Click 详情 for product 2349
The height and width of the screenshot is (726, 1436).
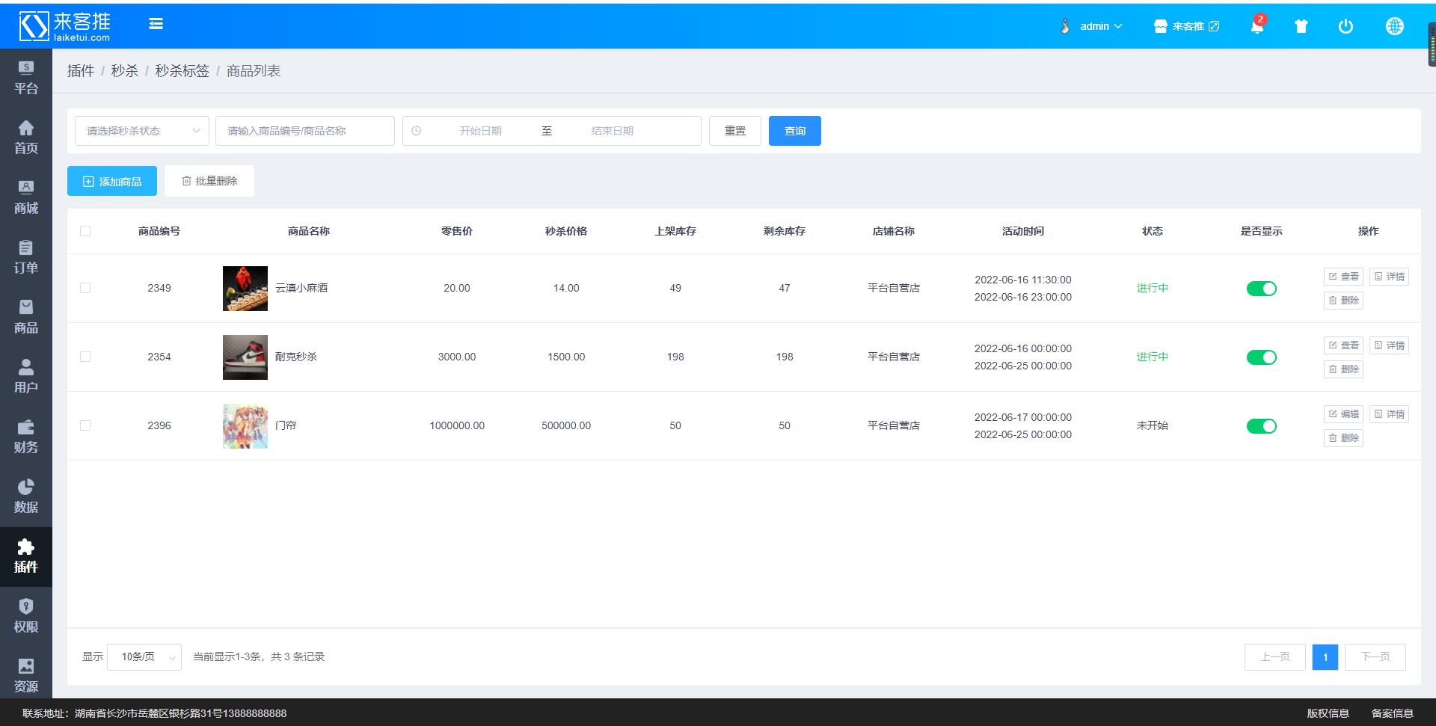[1389, 277]
